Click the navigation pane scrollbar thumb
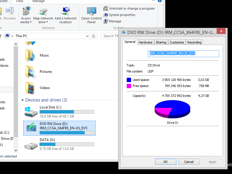 [16, 92]
